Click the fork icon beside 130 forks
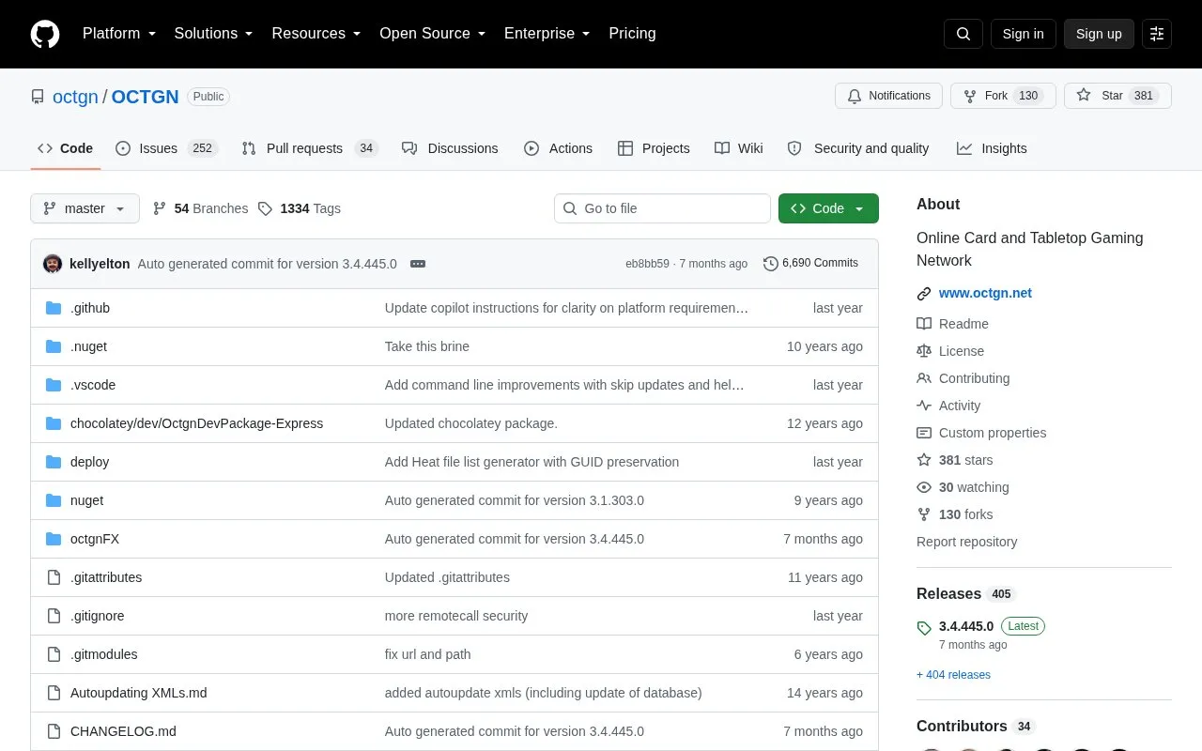This screenshot has width=1202, height=751. point(924,514)
